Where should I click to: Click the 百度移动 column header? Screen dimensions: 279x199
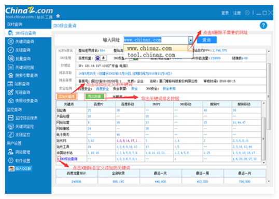(x=130, y=104)
